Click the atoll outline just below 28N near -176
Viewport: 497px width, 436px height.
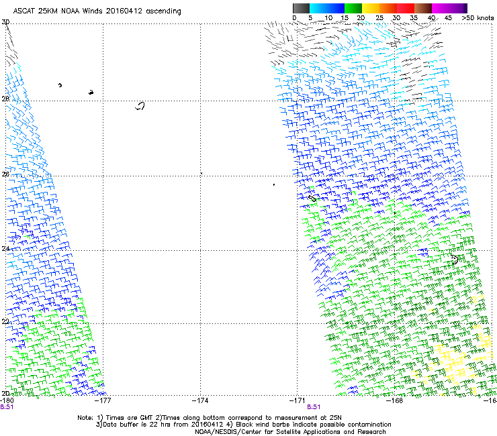click(x=140, y=106)
